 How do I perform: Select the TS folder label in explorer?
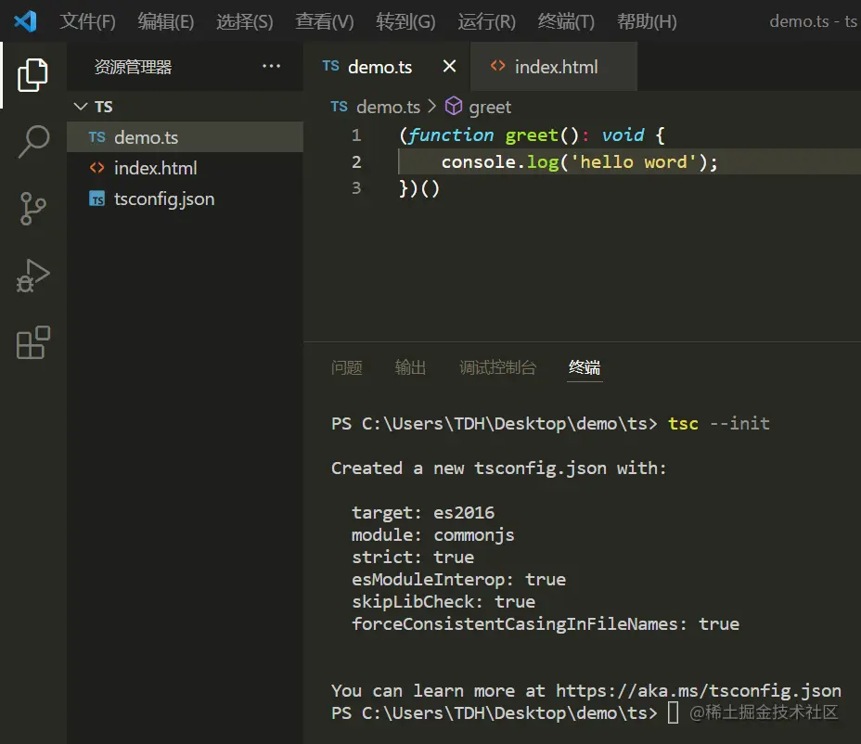coord(103,107)
